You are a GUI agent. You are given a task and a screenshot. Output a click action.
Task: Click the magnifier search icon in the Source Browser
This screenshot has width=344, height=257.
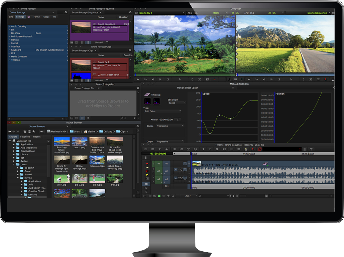point(121,118)
